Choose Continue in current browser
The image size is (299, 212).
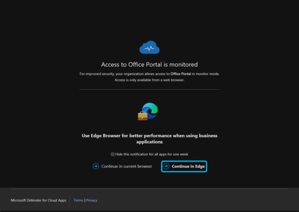coord(126,166)
